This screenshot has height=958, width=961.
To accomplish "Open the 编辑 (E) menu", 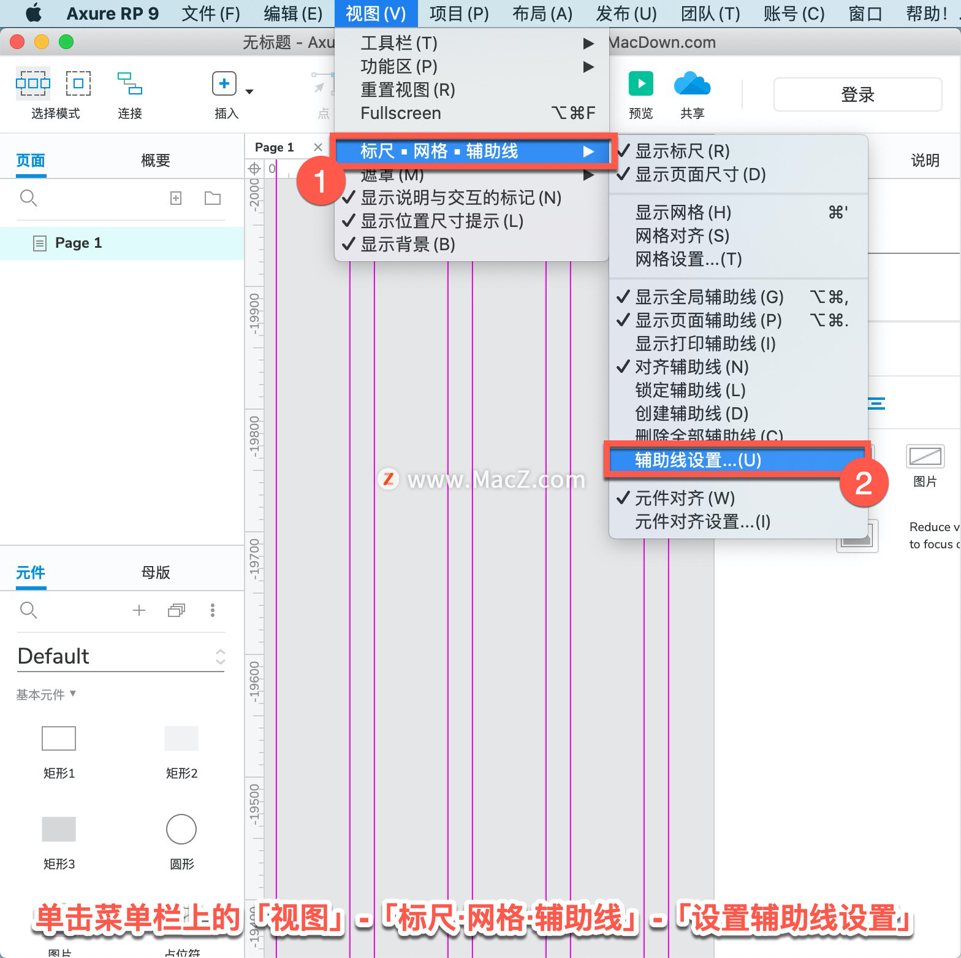I will (x=293, y=13).
